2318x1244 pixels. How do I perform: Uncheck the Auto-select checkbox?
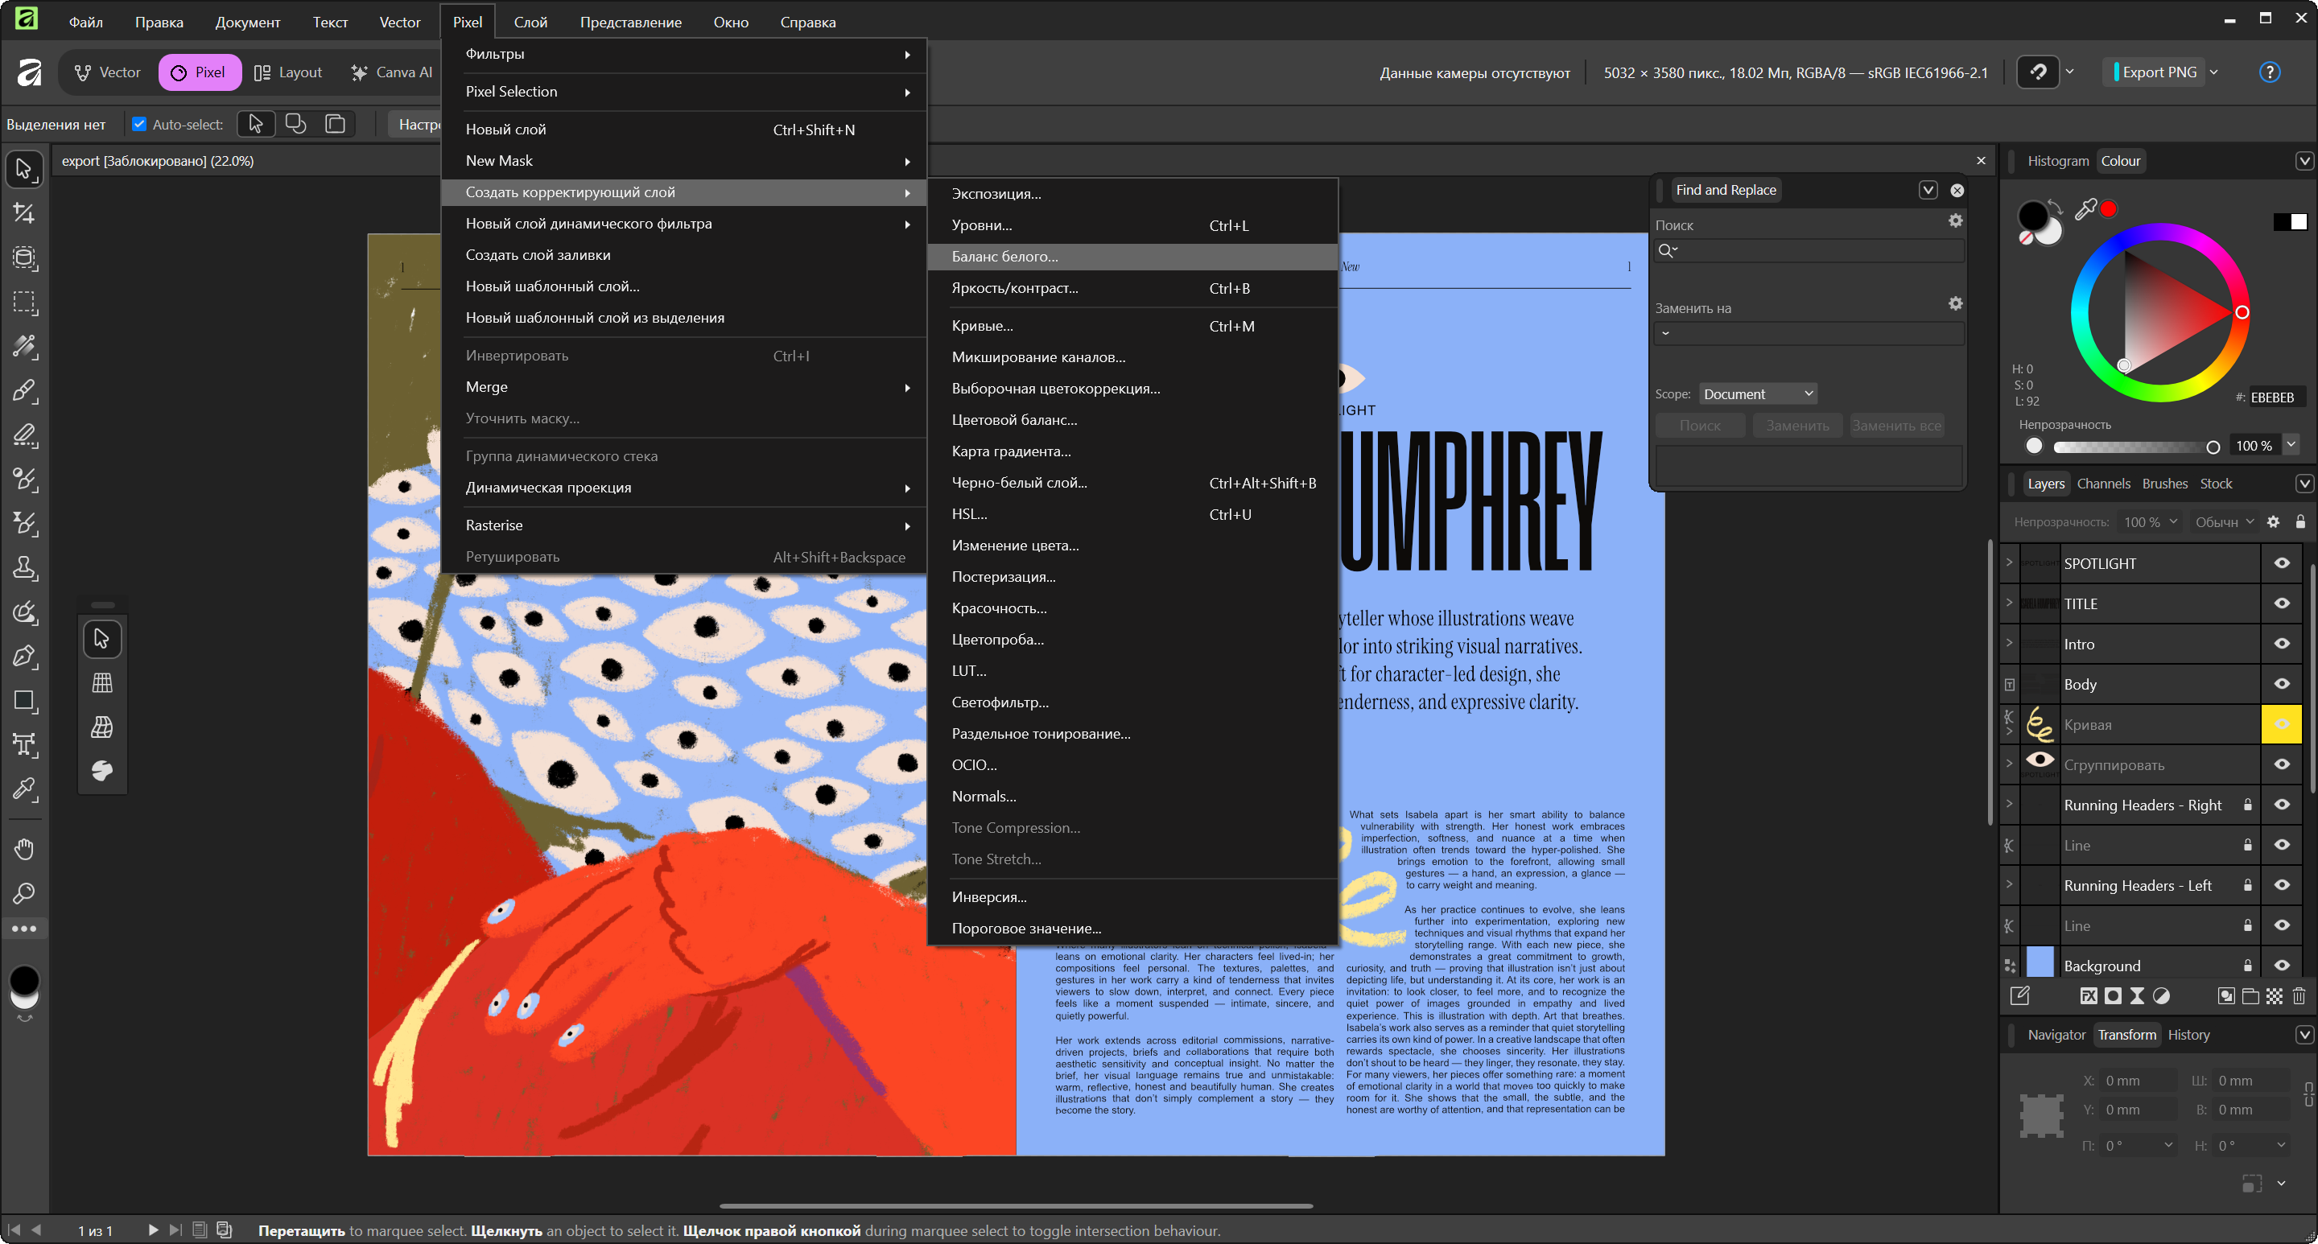(x=138, y=124)
